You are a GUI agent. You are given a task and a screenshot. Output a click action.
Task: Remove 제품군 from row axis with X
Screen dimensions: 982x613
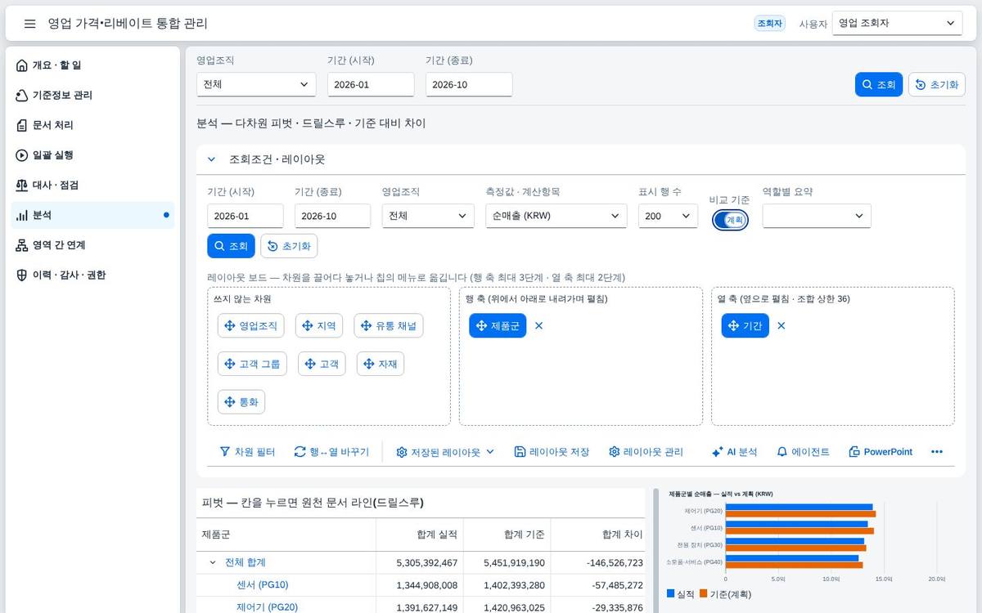(x=538, y=325)
